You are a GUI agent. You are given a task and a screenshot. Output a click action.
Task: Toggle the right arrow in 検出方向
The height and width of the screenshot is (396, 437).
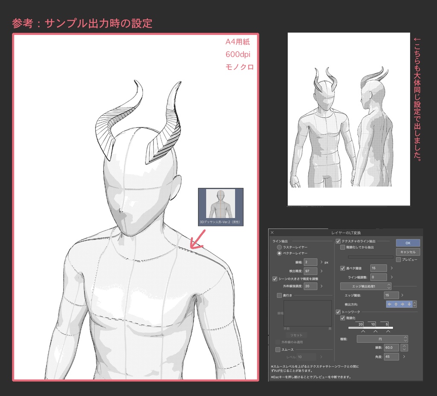coord(402,304)
